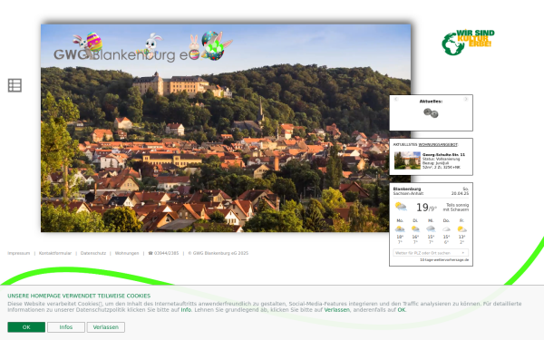Click the 'Status: Vollsanierung' line
The width and height of the screenshot is (544, 340).
(x=441, y=159)
